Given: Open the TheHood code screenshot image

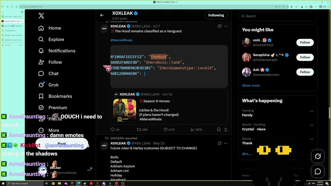Looking at the screenshot, I should coord(169,66).
